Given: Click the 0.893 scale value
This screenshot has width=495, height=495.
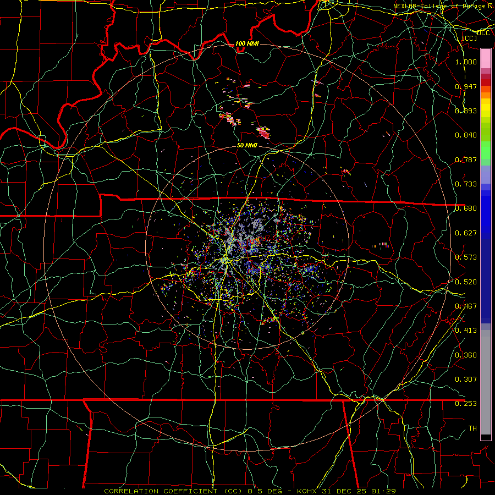Looking at the screenshot, I should (x=466, y=111).
